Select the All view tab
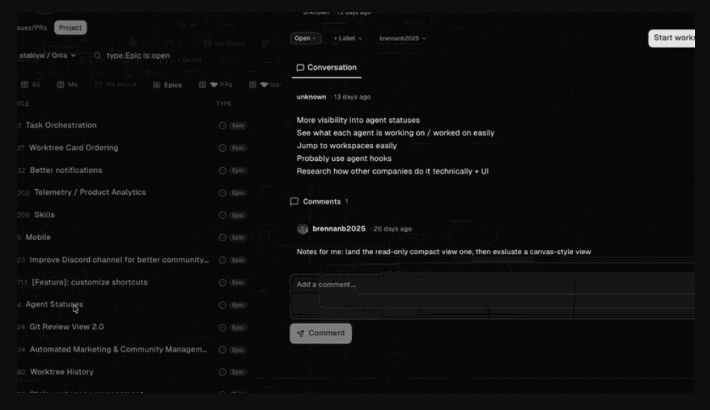 (x=31, y=85)
